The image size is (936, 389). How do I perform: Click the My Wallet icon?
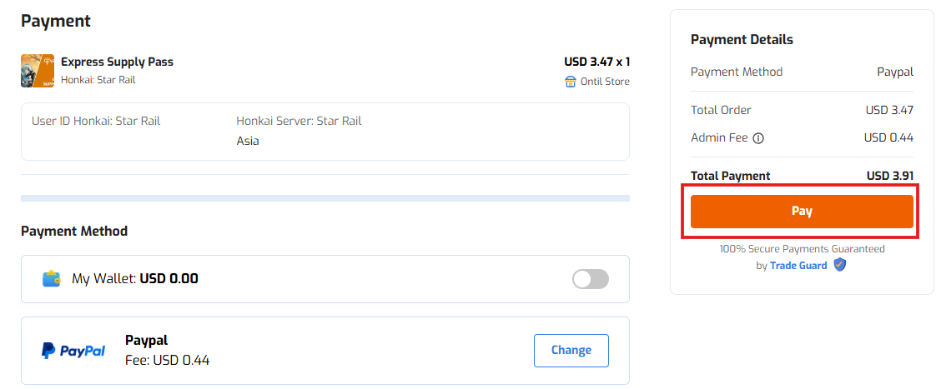click(52, 279)
